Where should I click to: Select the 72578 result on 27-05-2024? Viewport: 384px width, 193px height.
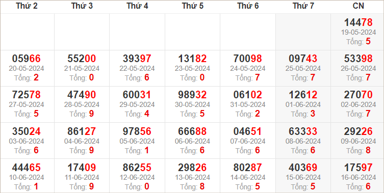[27, 95]
